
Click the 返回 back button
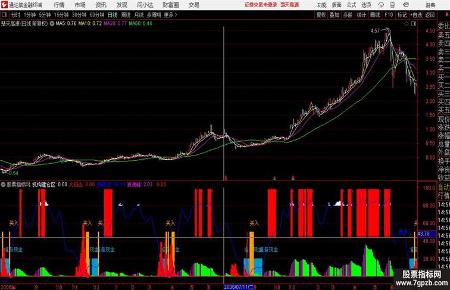coord(430,15)
